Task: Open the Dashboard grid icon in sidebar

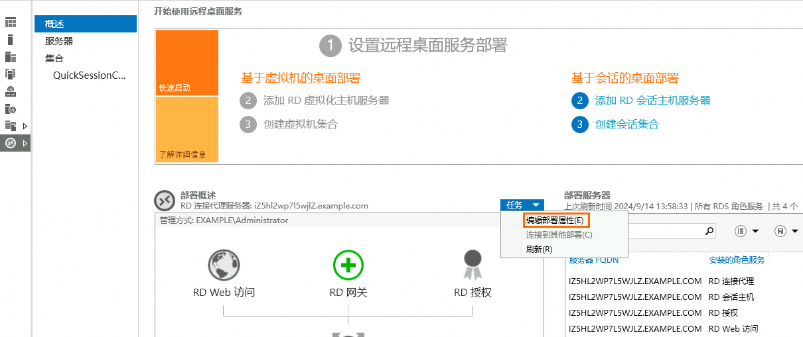Action: tap(11, 23)
